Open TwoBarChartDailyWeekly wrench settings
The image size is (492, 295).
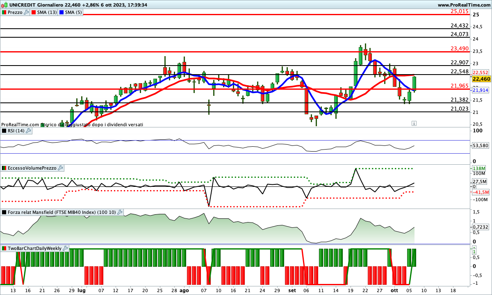(x=66, y=248)
